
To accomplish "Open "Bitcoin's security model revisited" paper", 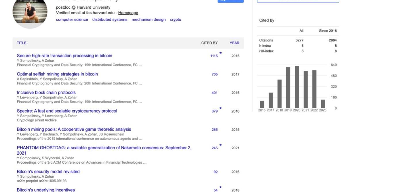I will coord(48,172).
